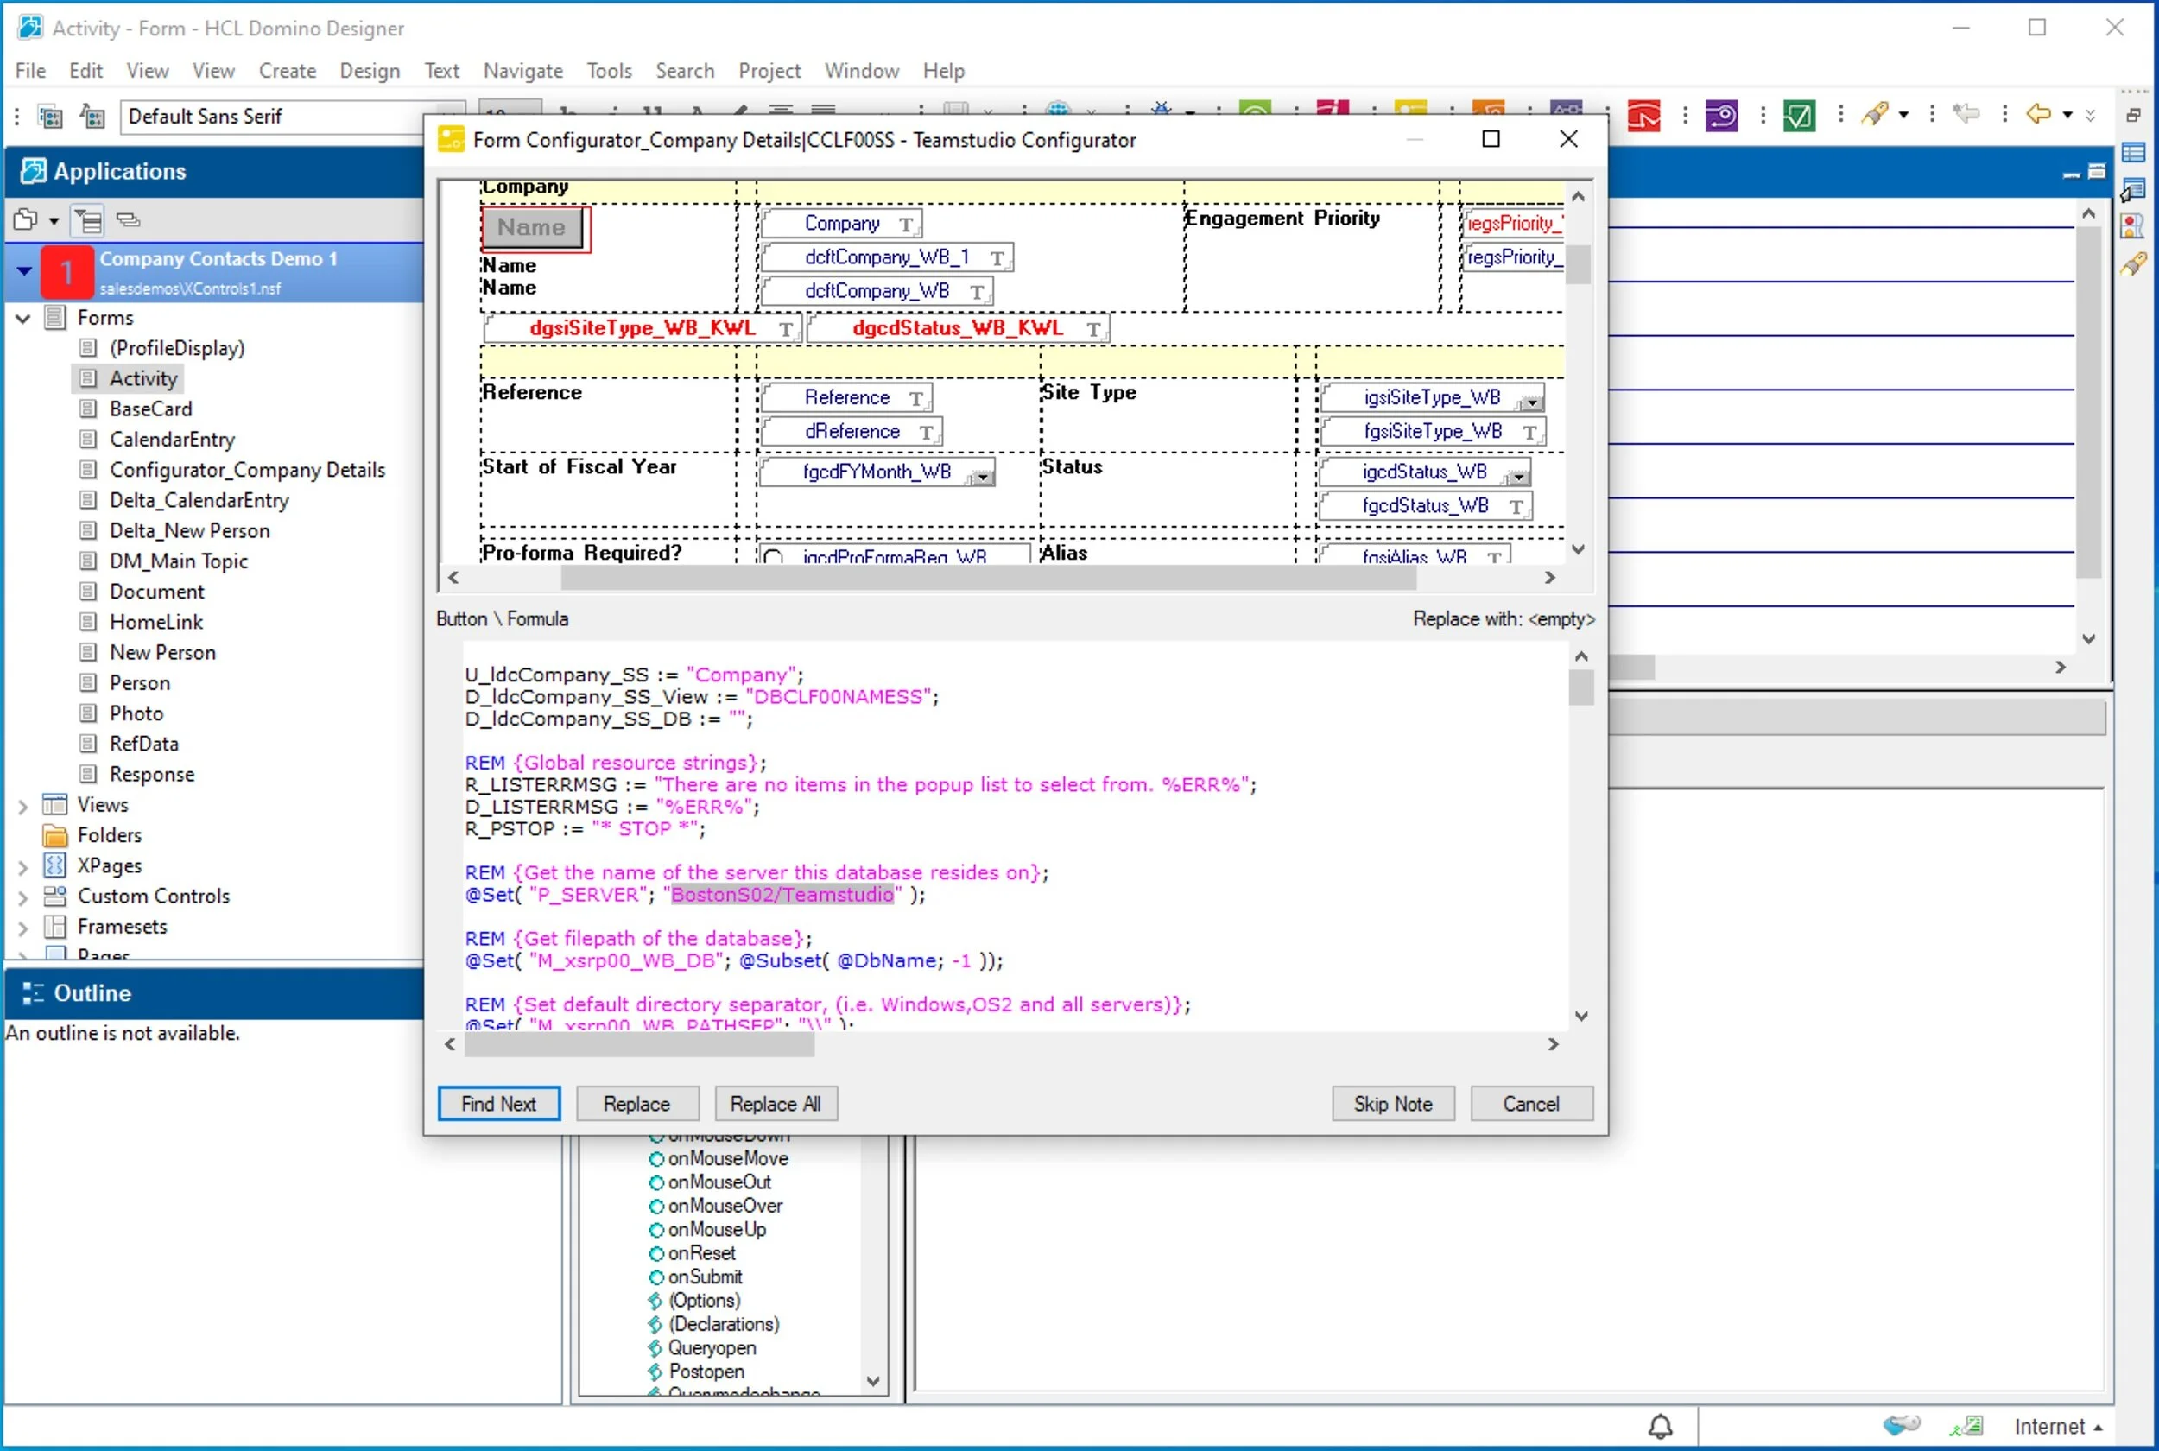The image size is (2159, 1451).
Task: Open the Navigate menu
Action: pyautogui.click(x=522, y=70)
